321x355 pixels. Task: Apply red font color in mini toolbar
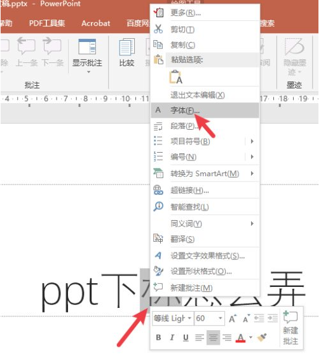[240, 338]
